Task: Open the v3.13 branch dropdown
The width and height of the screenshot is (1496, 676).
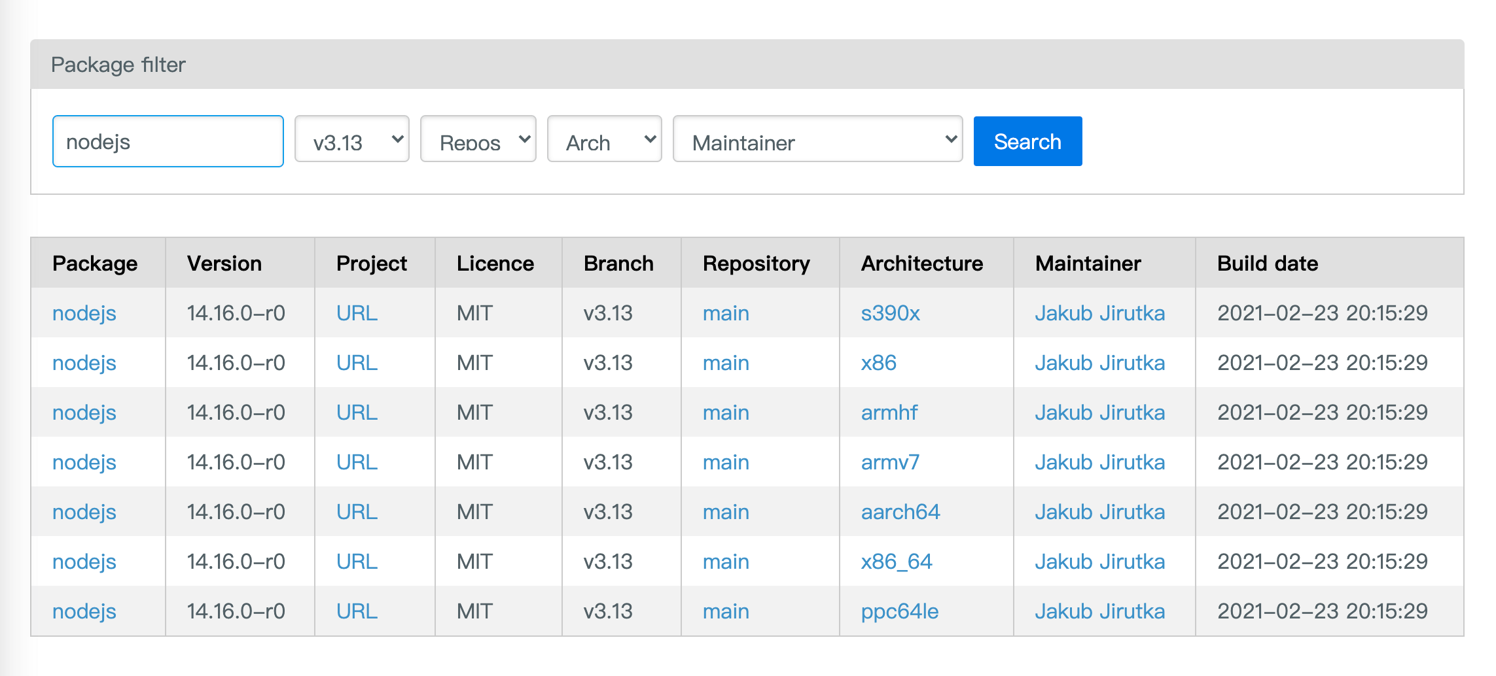Action: point(351,139)
